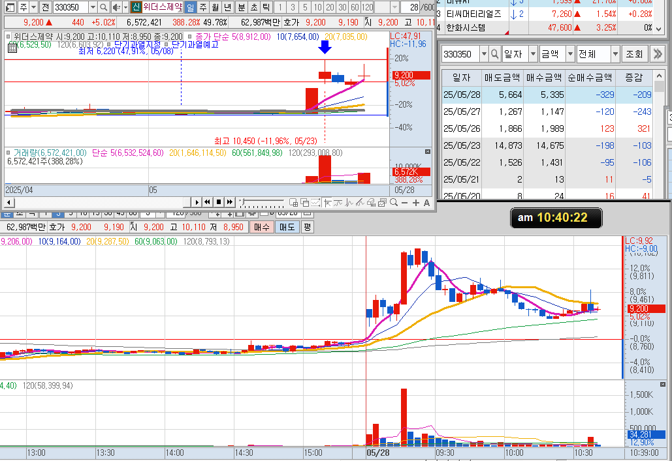Click the speaker sound icon in the chart toolbar
The image size is (672, 461).
[x=116, y=7]
